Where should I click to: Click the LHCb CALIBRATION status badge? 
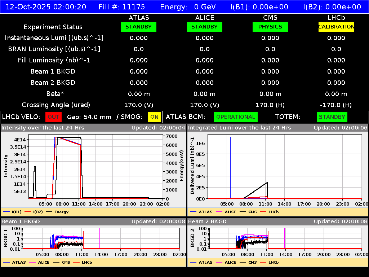tap(336, 27)
